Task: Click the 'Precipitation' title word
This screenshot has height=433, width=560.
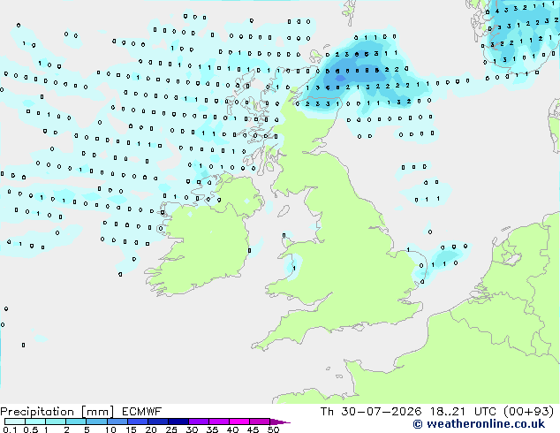Action: pos(37,412)
